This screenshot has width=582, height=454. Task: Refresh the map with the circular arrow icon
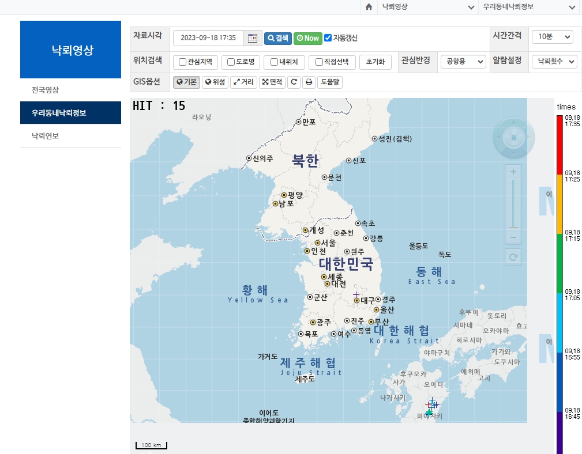[x=294, y=82]
